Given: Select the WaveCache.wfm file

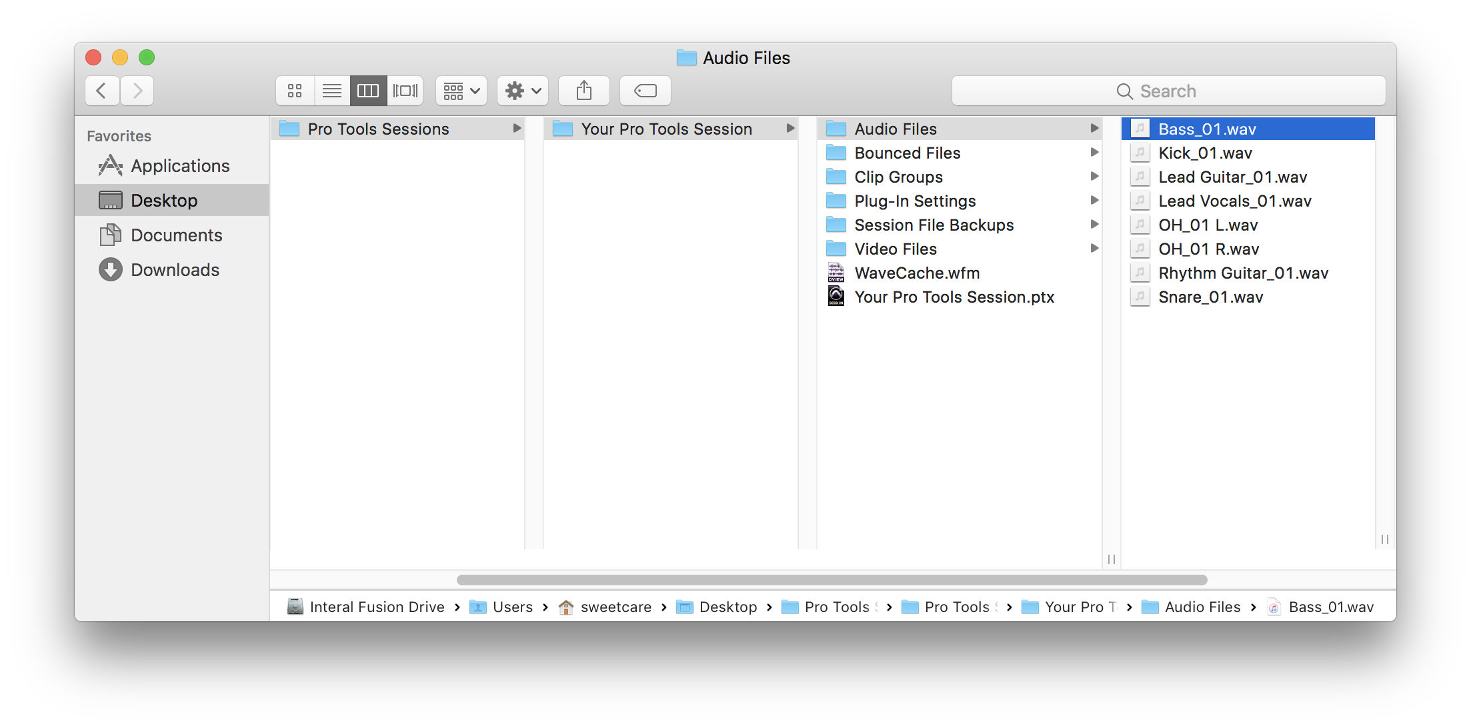Looking at the screenshot, I should click(917, 273).
